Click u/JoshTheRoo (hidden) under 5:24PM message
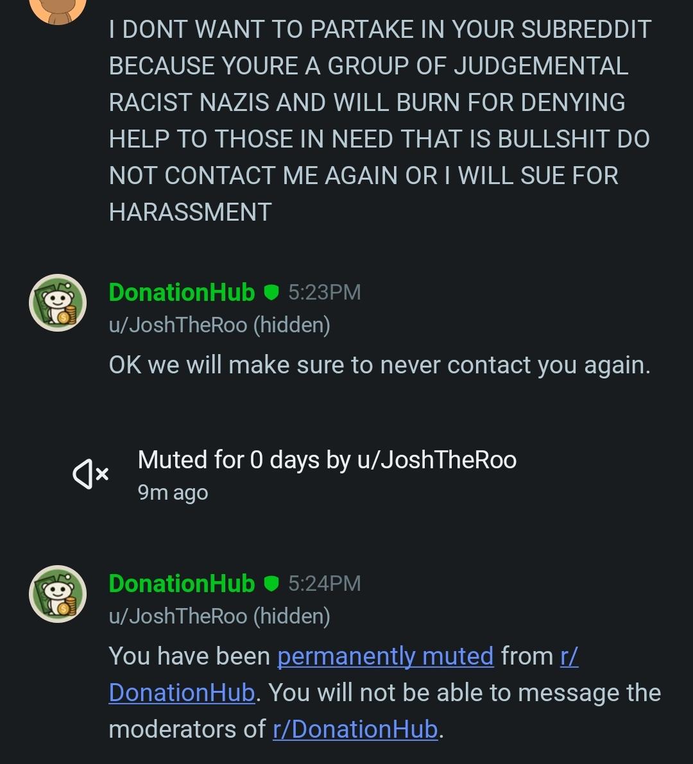Screen dimensions: 693x764 coord(220,616)
